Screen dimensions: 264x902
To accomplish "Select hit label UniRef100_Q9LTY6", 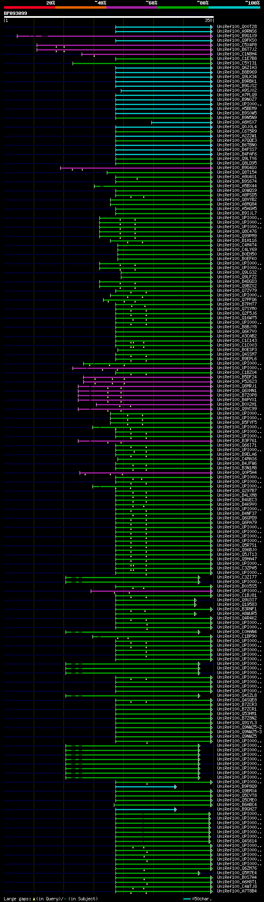I will 237,158.
